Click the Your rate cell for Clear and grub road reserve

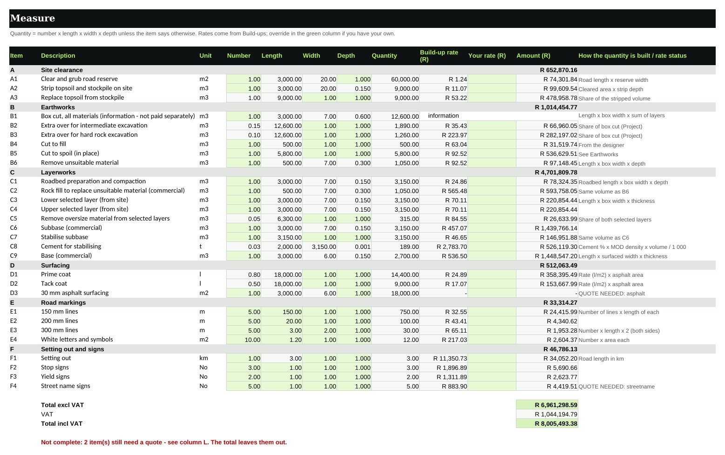click(x=492, y=79)
